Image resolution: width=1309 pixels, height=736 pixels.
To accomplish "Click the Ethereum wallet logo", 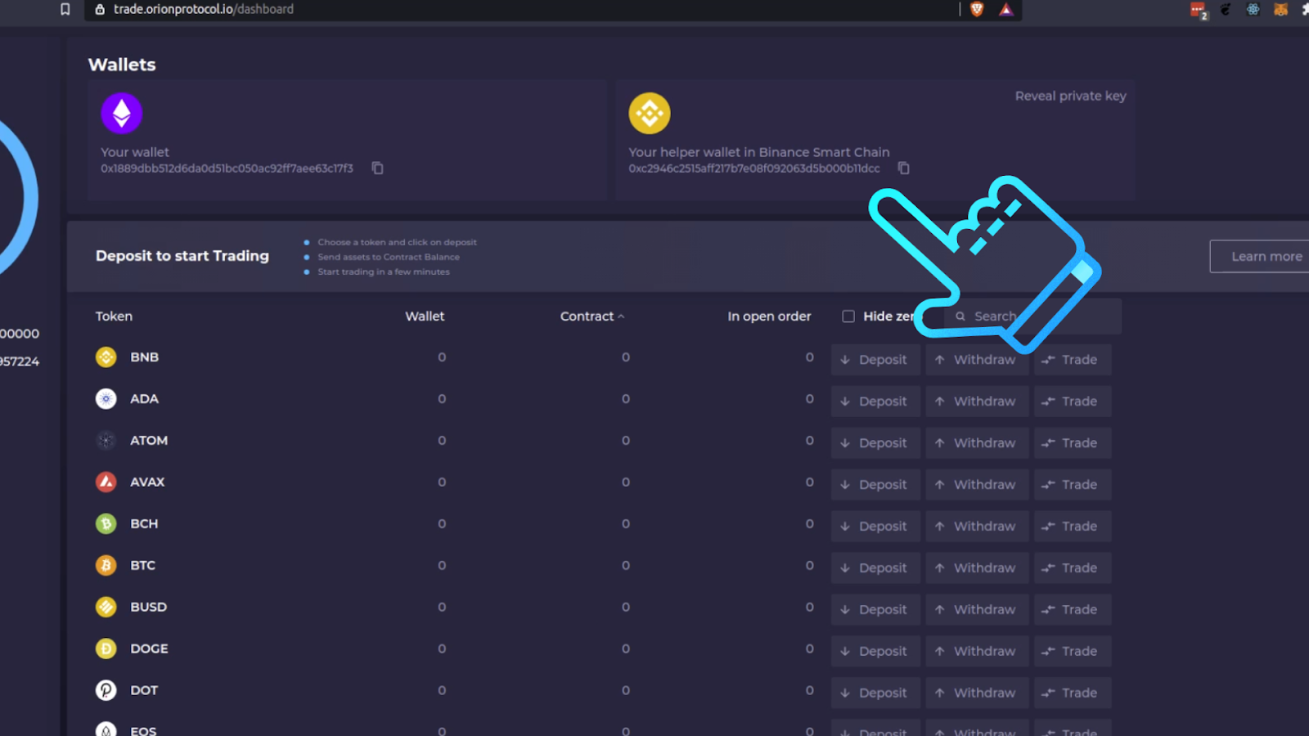I will tap(122, 113).
